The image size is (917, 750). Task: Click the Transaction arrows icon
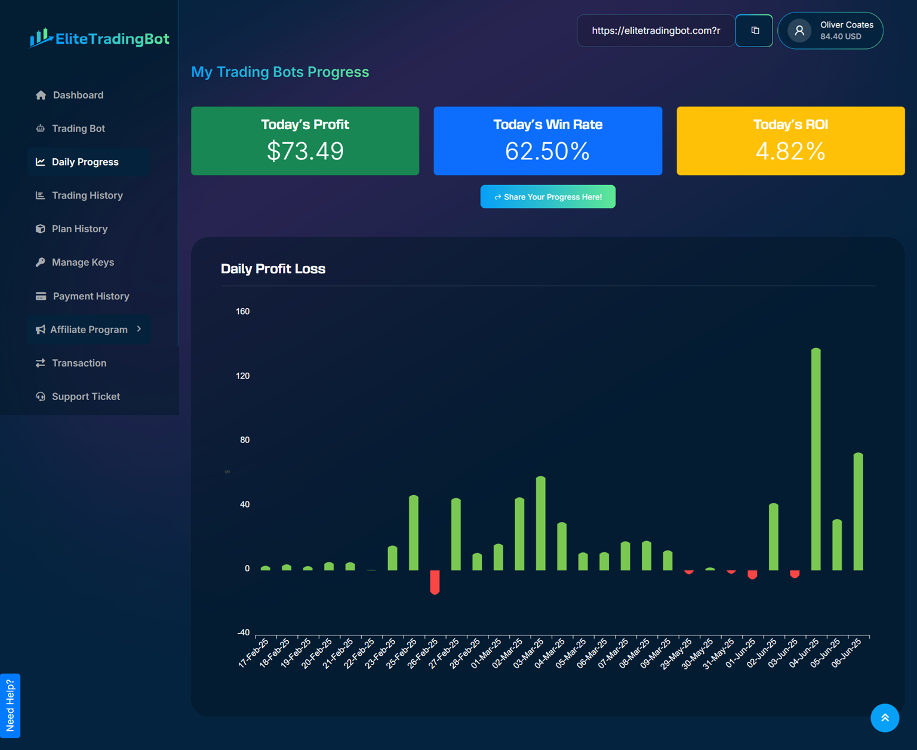[41, 363]
